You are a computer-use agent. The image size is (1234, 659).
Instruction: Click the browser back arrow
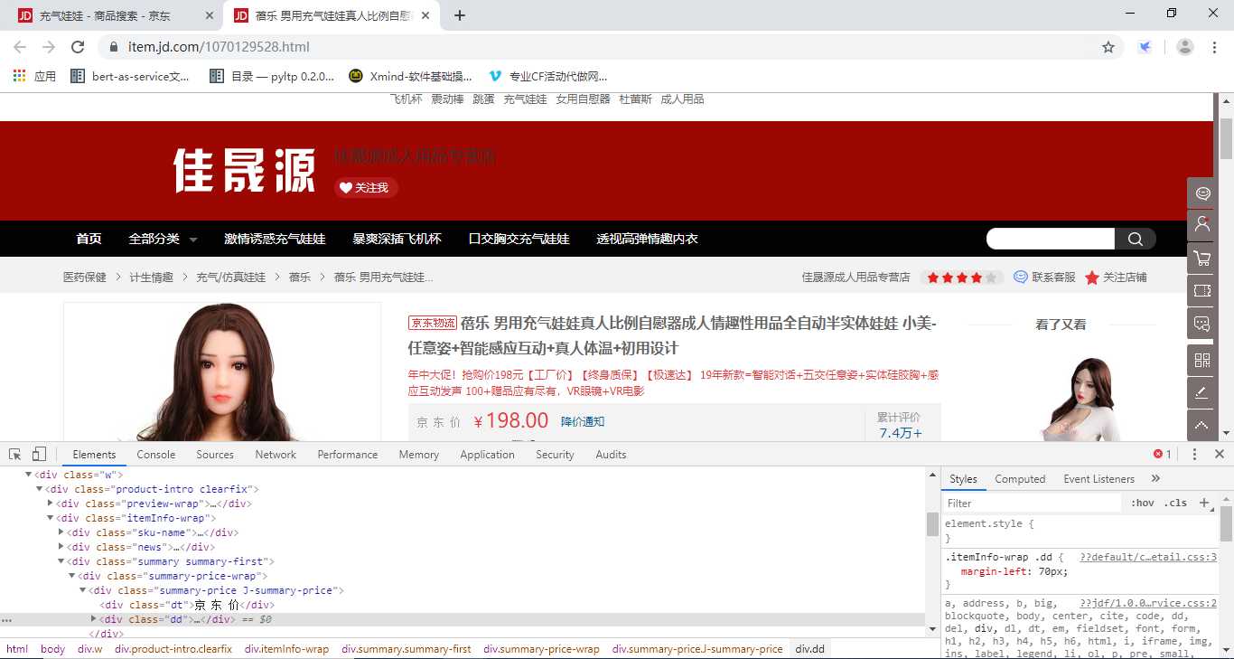coord(20,47)
